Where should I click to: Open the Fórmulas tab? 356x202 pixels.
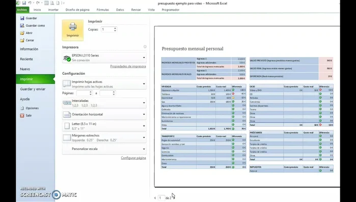point(102,10)
